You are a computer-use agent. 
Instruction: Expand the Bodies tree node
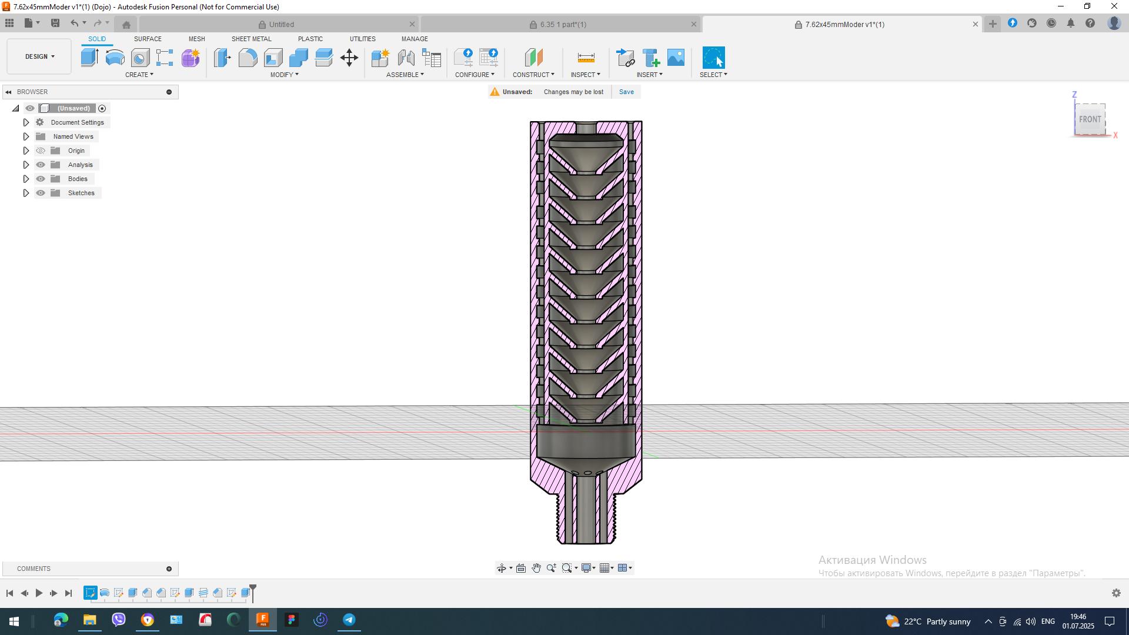pyautogui.click(x=26, y=179)
